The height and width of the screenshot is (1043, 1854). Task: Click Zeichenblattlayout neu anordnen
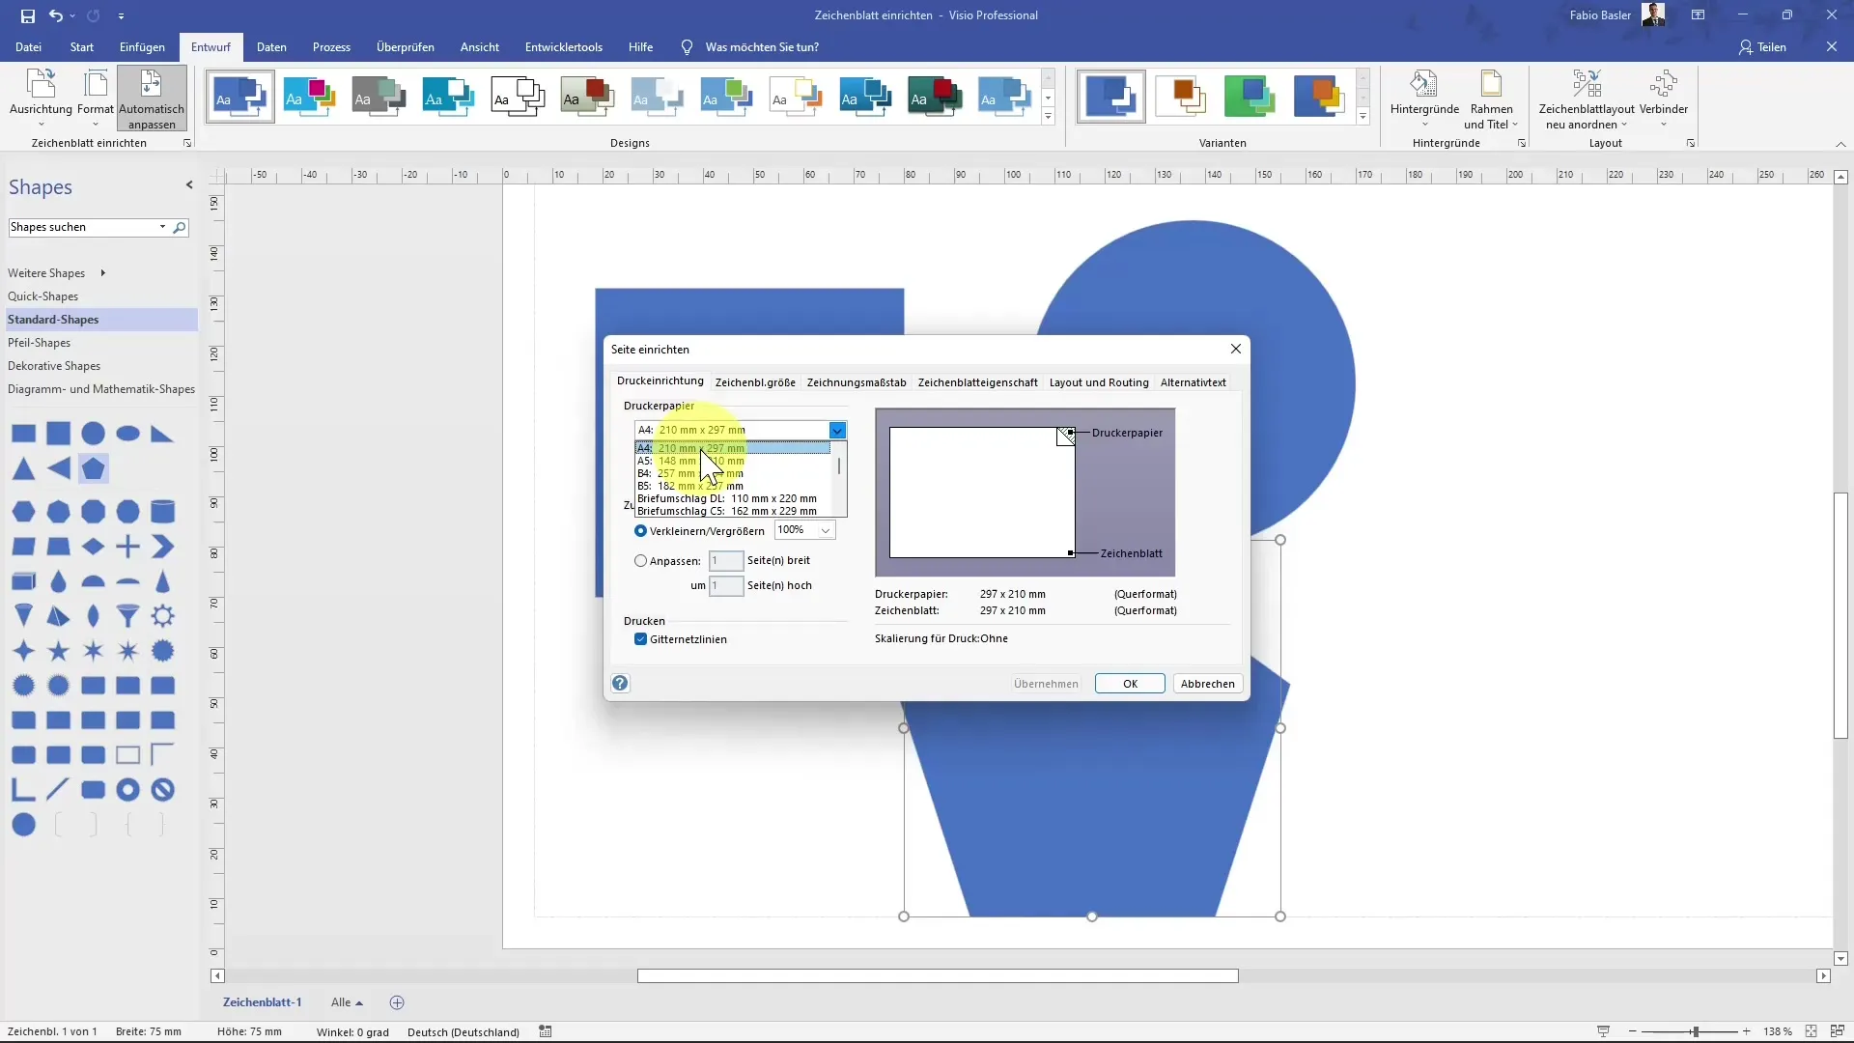[x=1587, y=99]
